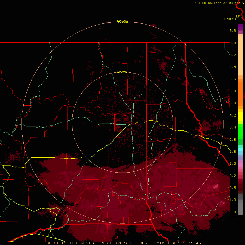Click the 3.4 scale value
Viewport: 245px width, 245px height.
(x=233, y=127)
